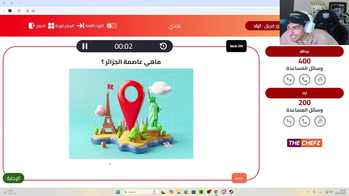Click اياد's score 200
Image resolution: width=349 pixels, height=196 pixels.
[305, 103]
